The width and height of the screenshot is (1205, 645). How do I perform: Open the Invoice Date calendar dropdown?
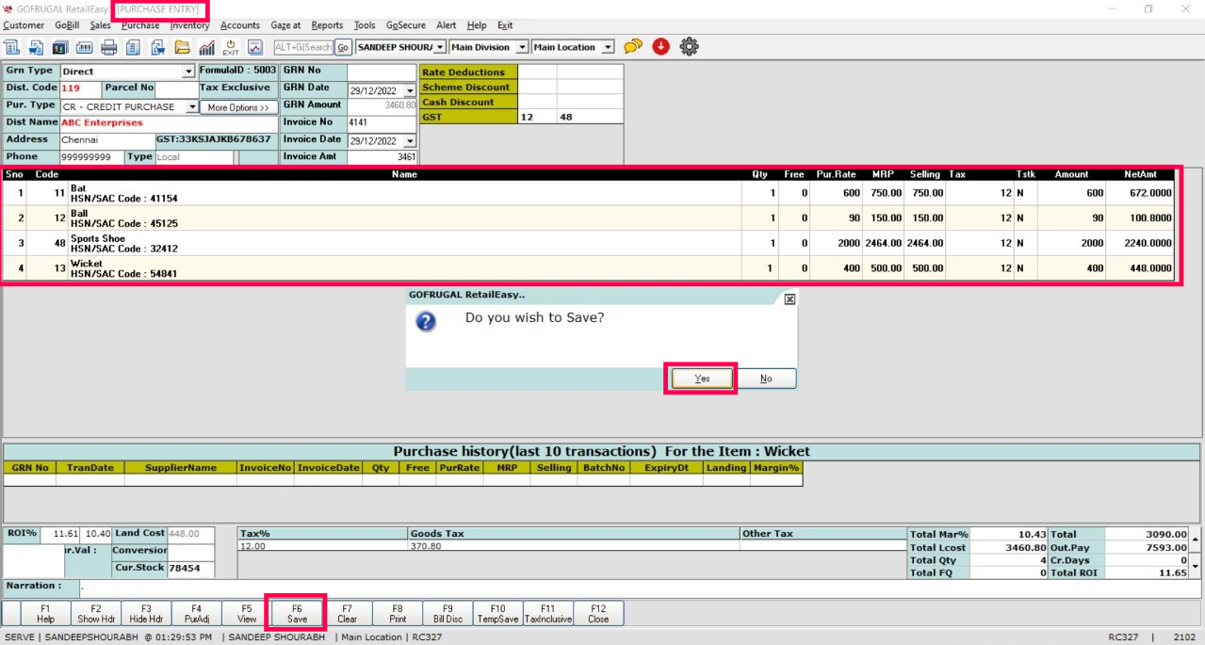click(409, 140)
